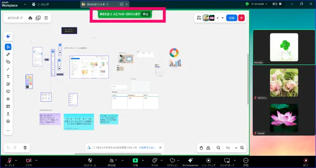Click the trash delete icon
The width and height of the screenshot is (316, 168).
tap(25, 148)
